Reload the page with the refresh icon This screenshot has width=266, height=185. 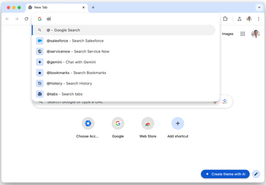coord(26,19)
